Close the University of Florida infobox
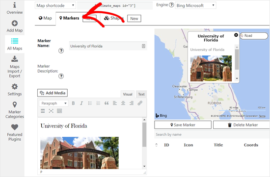Screen dimensions: 270x177 pyautogui.click(x=236, y=35)
